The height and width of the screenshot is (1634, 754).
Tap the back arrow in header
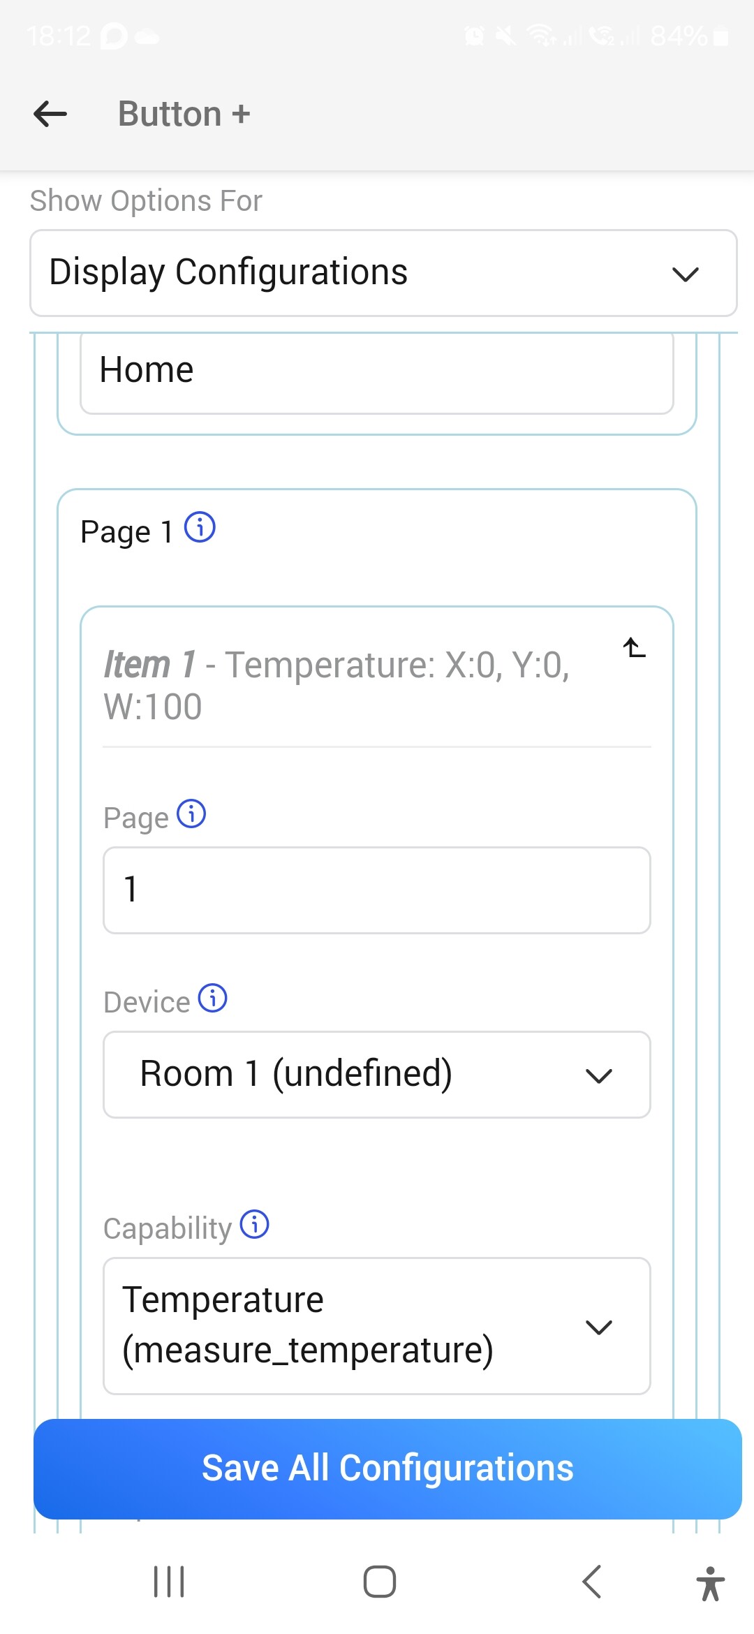tap(50, 114)
